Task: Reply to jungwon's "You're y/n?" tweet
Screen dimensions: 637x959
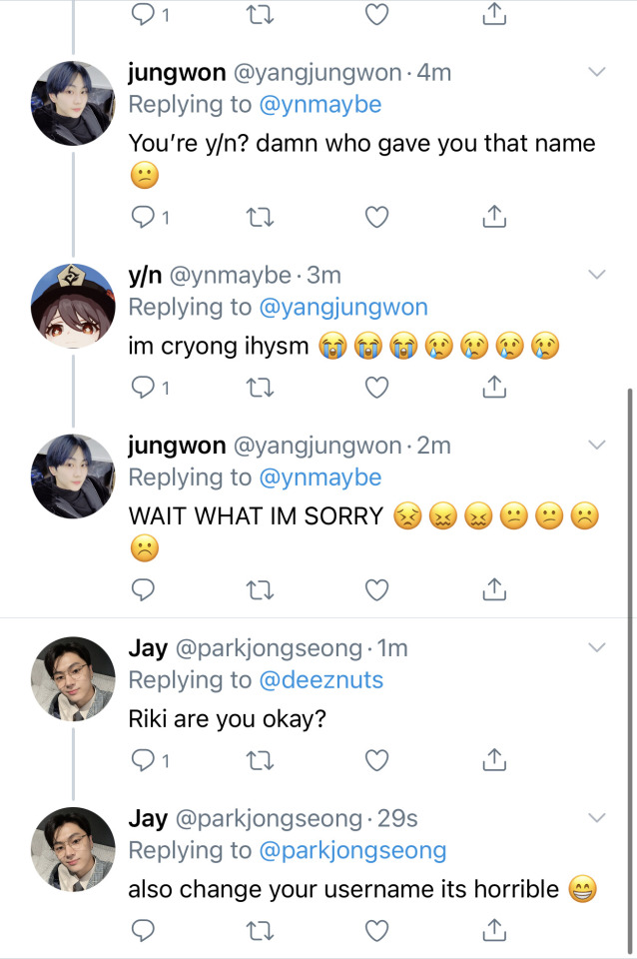Action: click(x=144, y=216)
